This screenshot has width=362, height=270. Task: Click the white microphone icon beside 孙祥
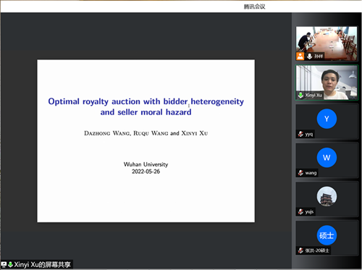pyautogui.click(x=309, y=56)
